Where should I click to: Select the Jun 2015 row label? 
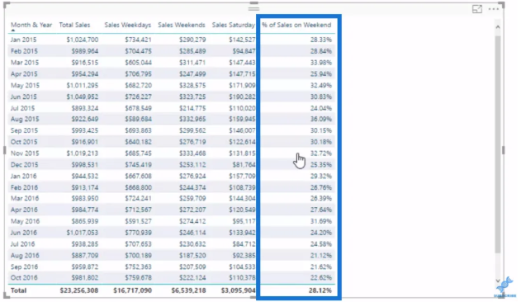(x=24, y=97)
